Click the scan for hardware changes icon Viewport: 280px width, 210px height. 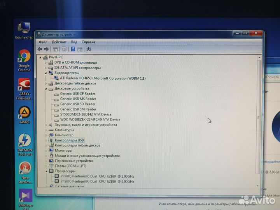click(89, 49)
